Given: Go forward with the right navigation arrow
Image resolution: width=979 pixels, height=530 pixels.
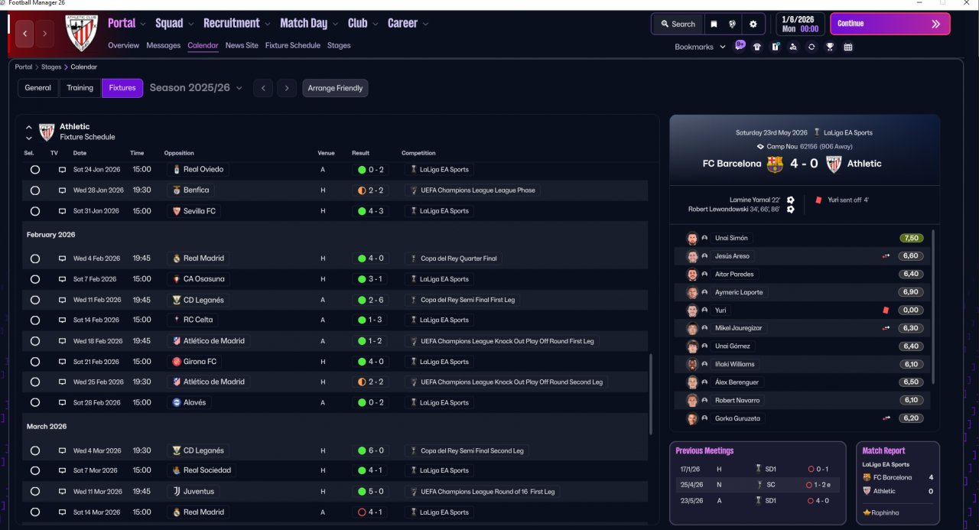Looking at the screenshot, I should point(45,34).
